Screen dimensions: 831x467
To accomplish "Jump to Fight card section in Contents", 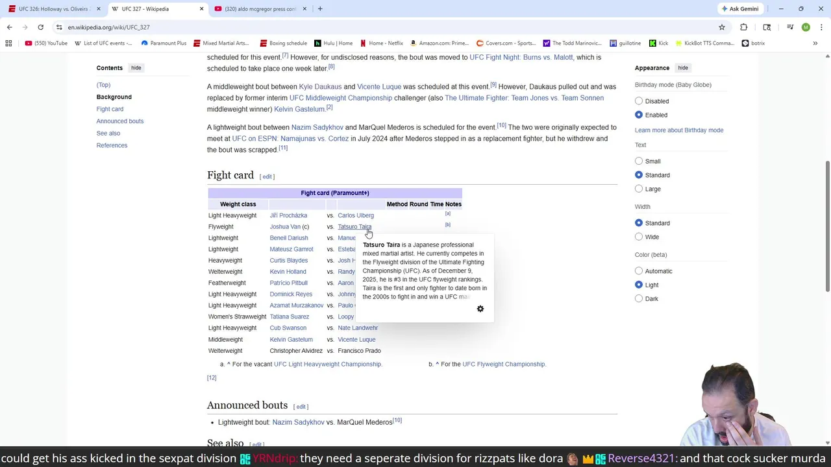I will click(110, 109).
